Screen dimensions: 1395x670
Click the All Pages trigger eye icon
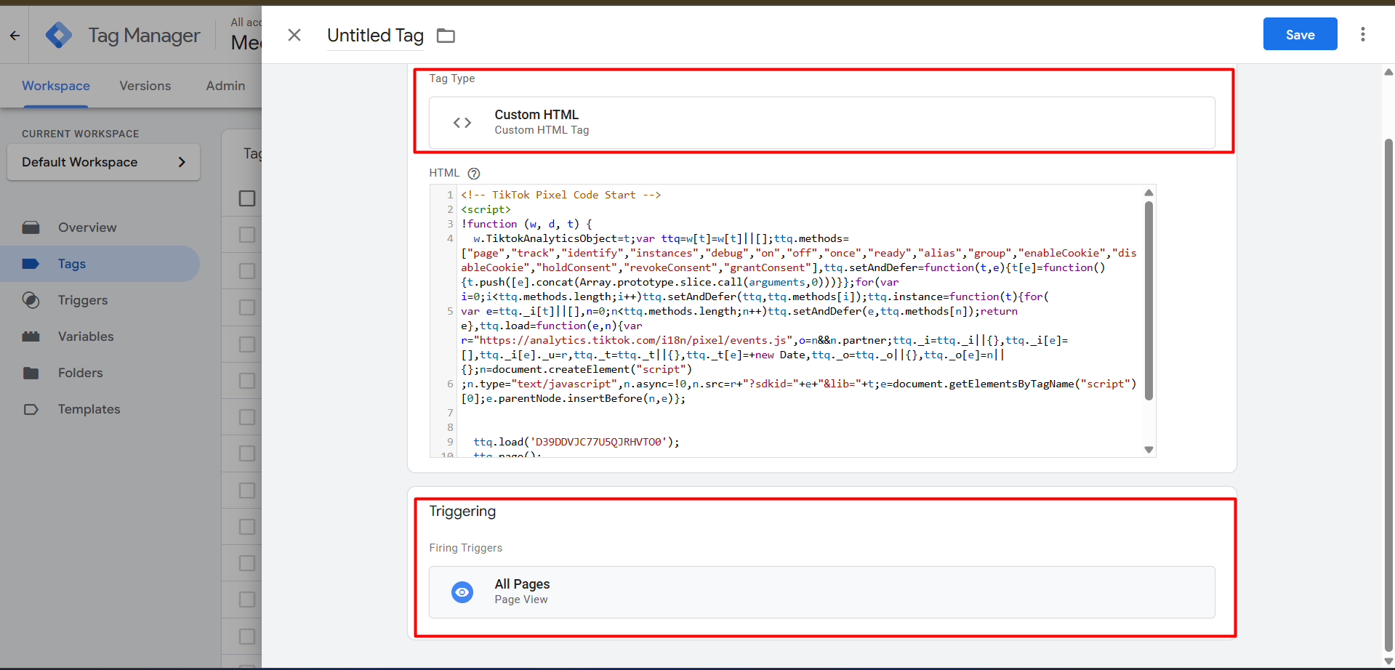(x=462, y=592)
